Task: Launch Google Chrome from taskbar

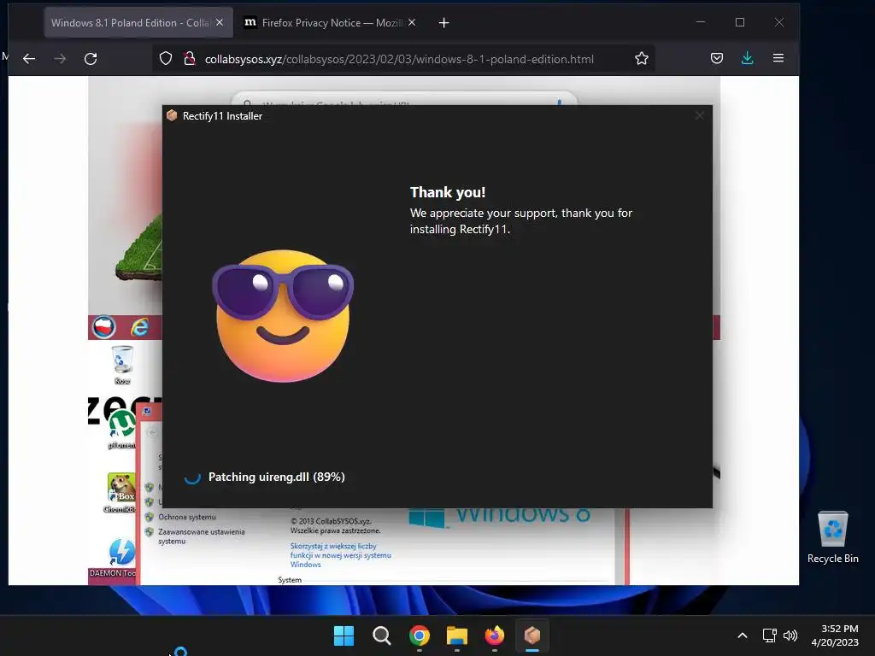Action: click(x=419, y=635)
